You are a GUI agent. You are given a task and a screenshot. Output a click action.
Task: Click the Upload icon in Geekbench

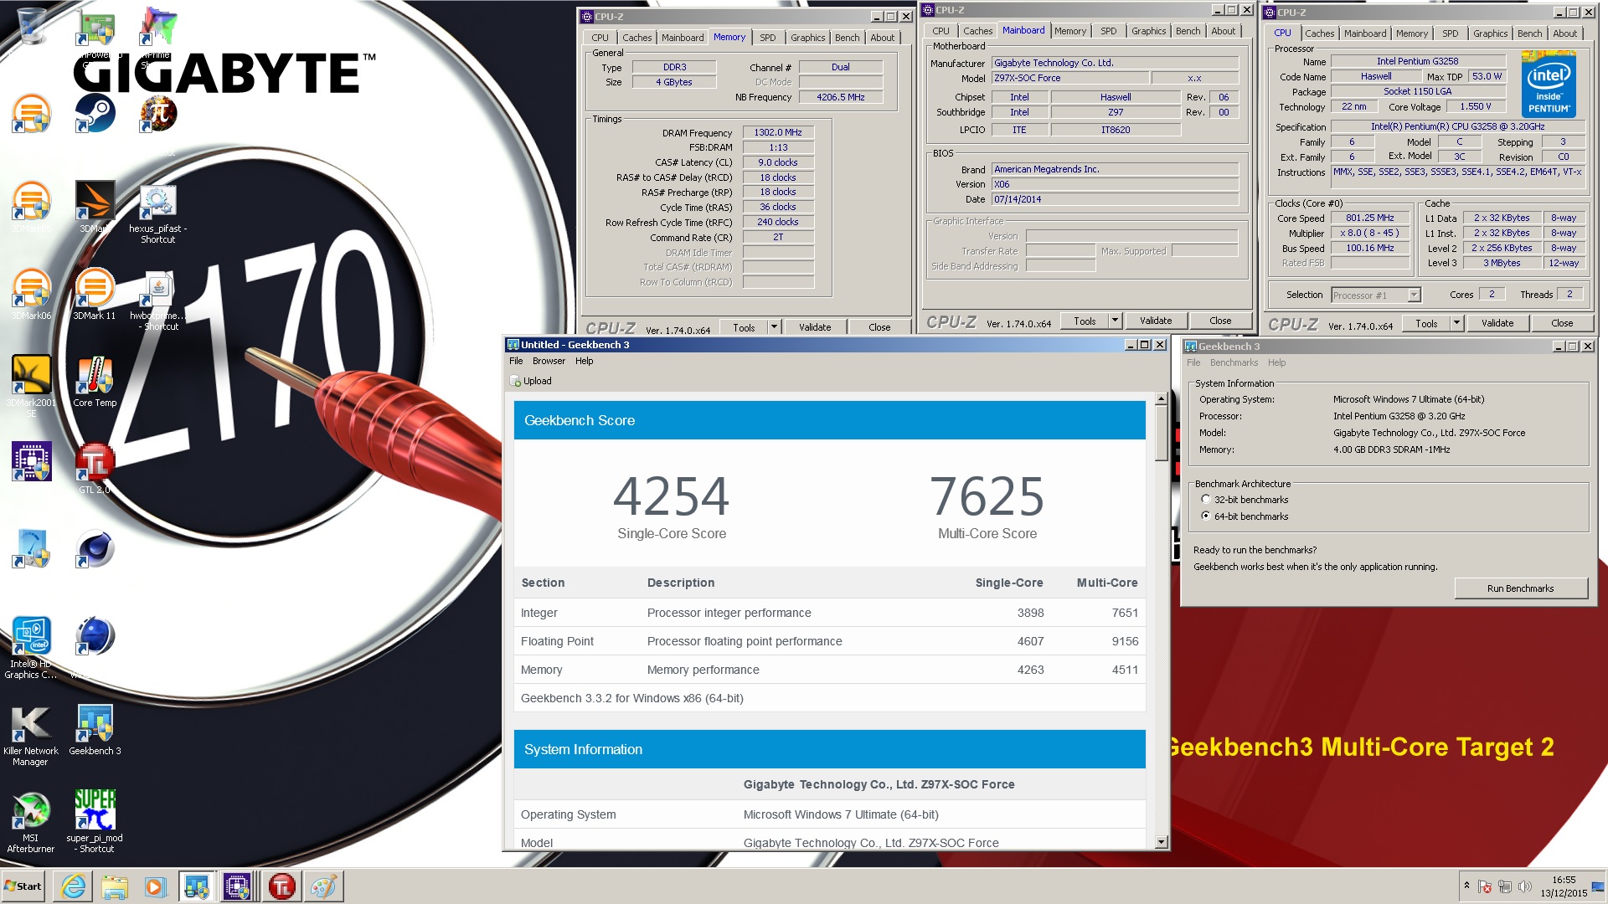click(516, 381)
